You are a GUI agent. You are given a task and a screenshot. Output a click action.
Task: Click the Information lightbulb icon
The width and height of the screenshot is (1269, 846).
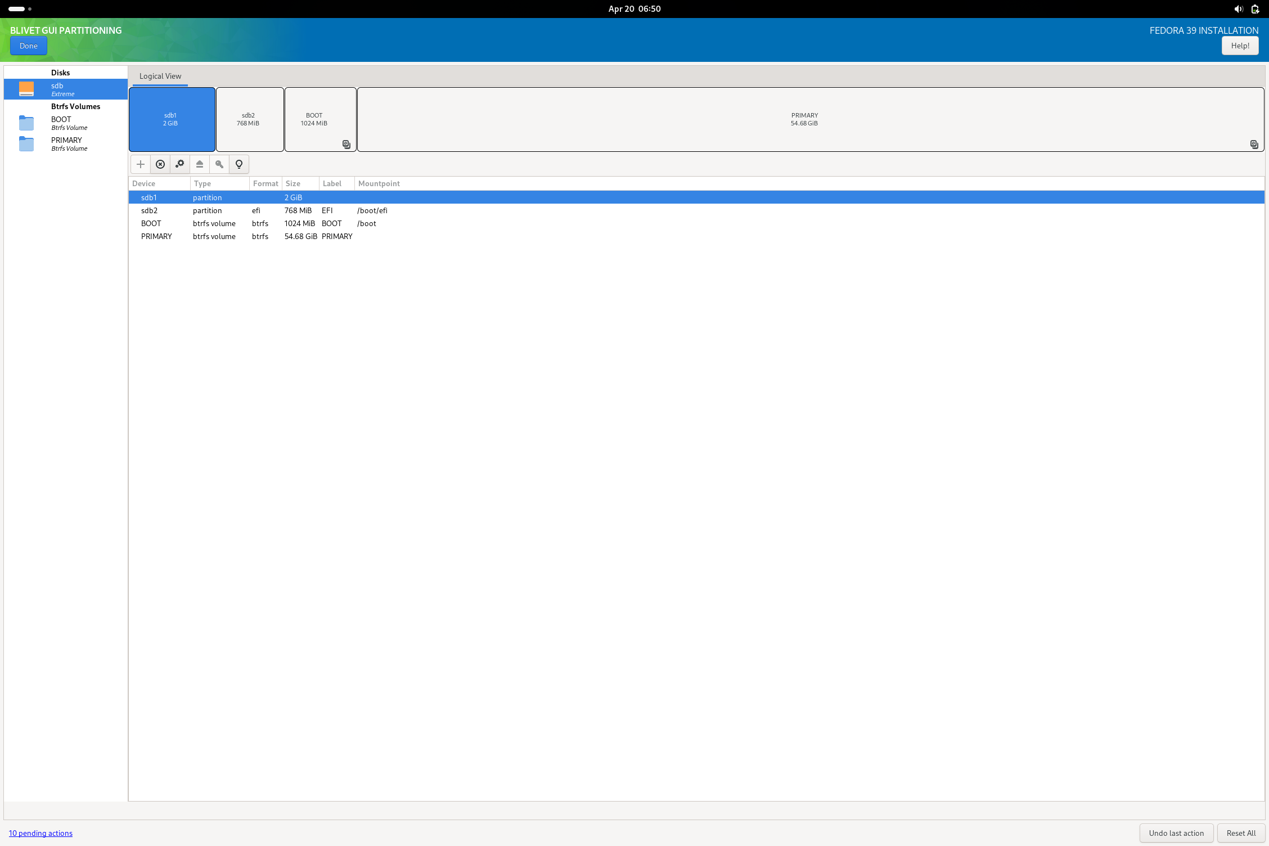pyautogui.click(x=238, y=164)
